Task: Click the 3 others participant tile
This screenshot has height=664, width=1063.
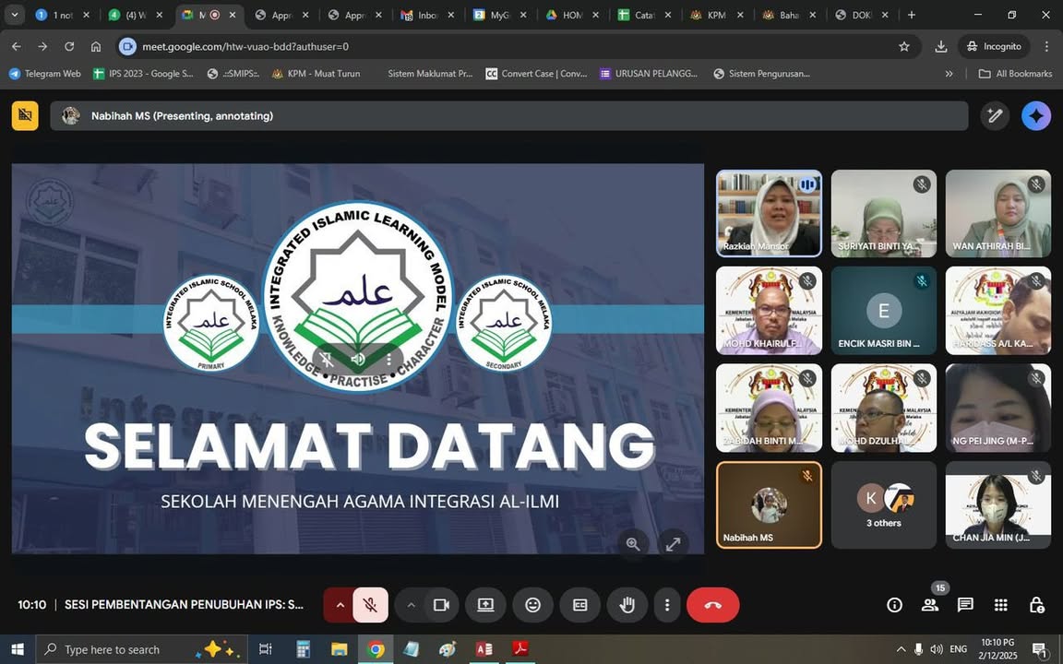Action: (x=883, y=504)
